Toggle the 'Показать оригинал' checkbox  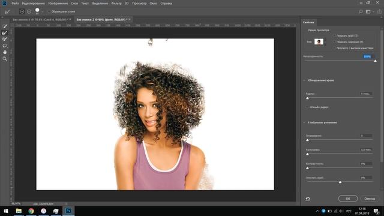click(334, 42)
